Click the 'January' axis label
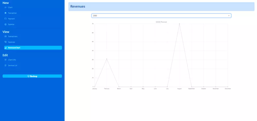The width and height of the screenshot is (257, 121). click(95, 89)
